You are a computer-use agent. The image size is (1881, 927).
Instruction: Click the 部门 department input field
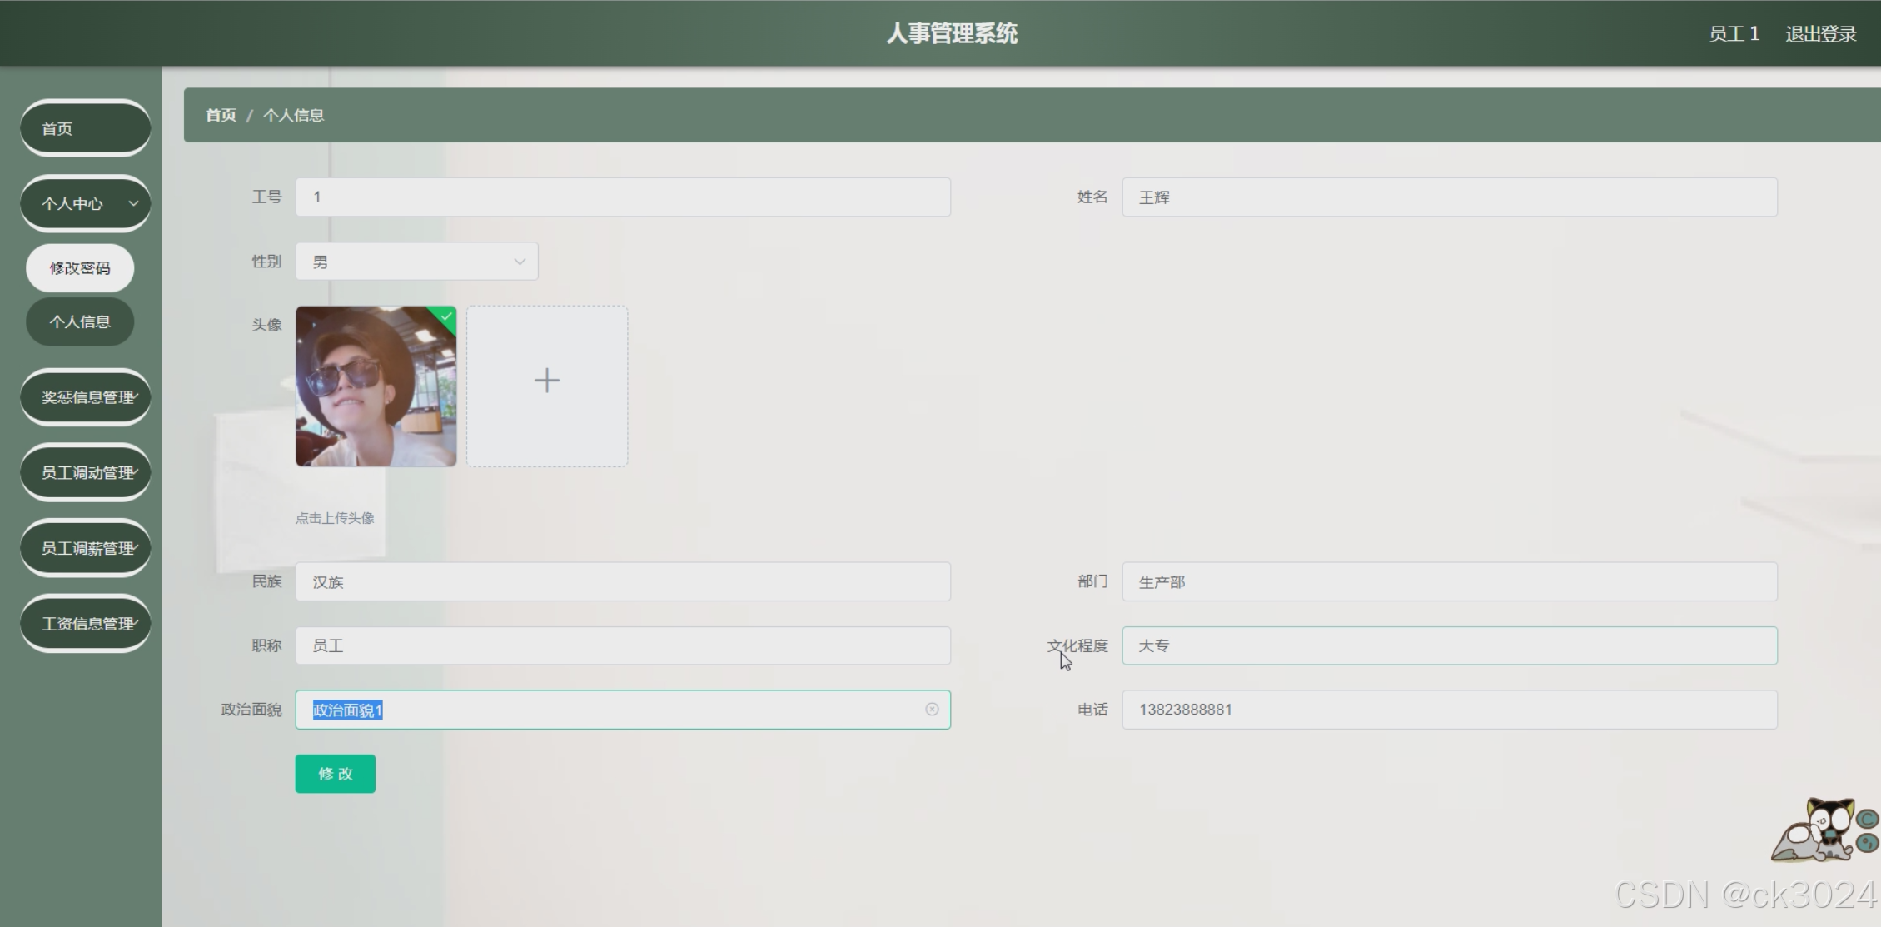[x=1449, y=581]
